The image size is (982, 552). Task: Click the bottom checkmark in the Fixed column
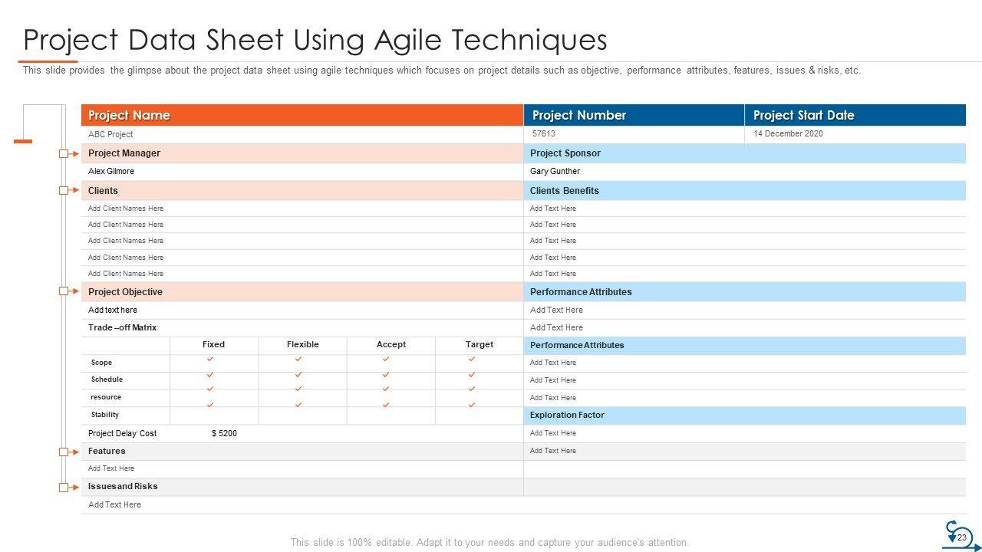pyautogui.click(x=210, y=404)
